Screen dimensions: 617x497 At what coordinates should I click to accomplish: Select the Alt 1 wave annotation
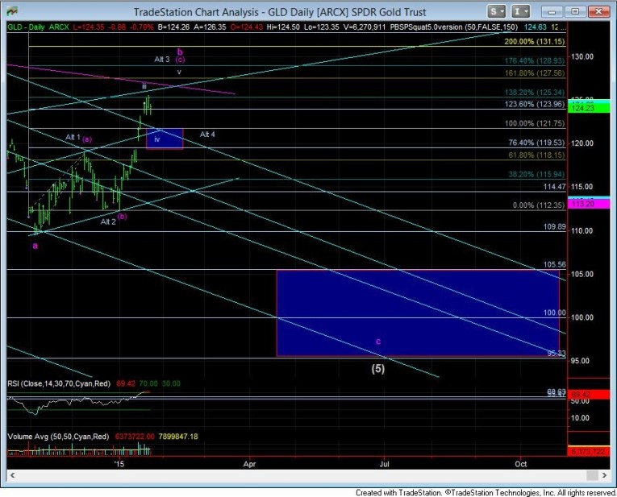tap(73, 137)
